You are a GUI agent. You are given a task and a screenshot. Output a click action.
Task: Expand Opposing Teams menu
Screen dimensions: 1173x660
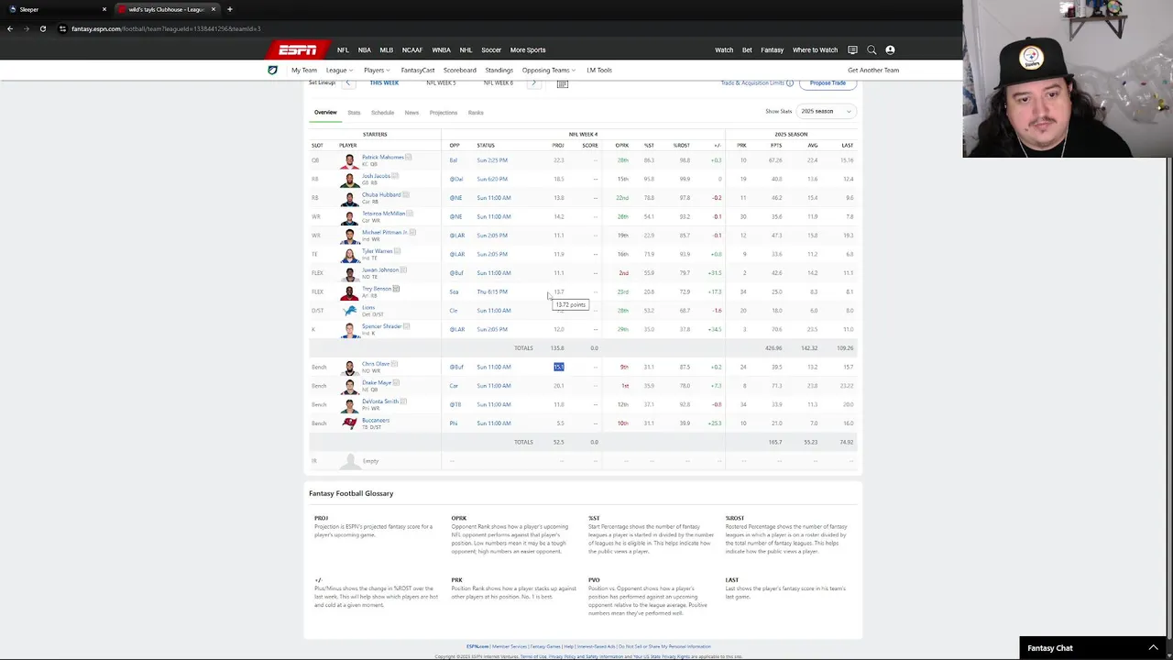point(548,70)
